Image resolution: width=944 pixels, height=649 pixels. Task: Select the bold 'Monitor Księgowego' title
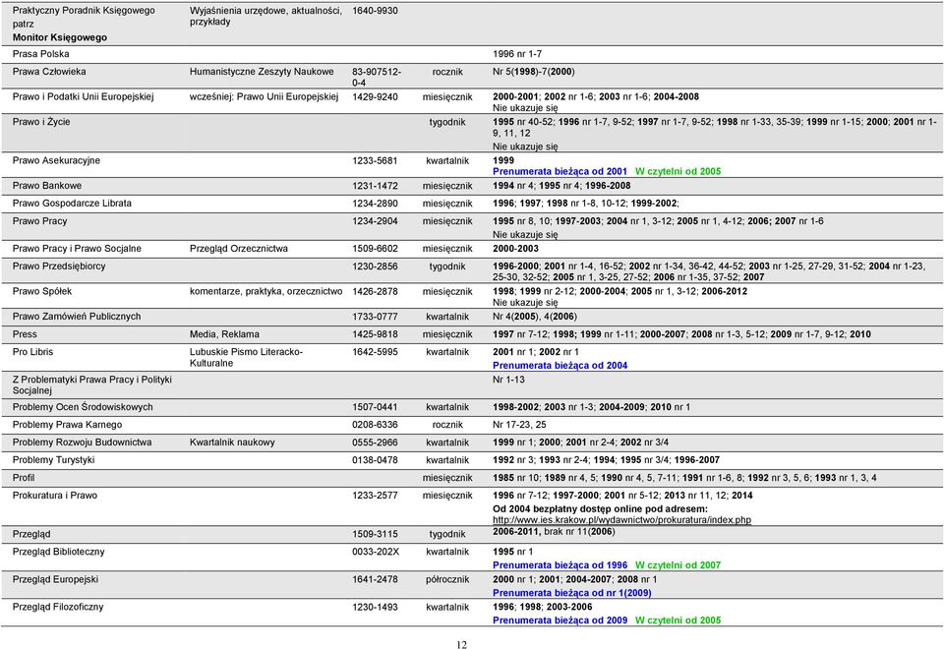[x=60, y=37]
